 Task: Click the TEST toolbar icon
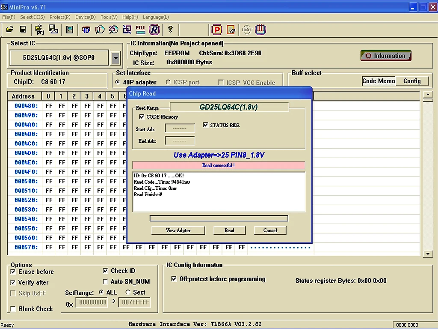tap(247, 30)
